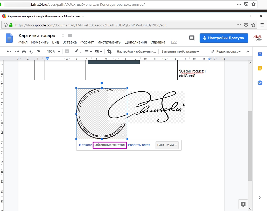Screen dimensions: 267x211
Task: Open the Формат menu
Action: 87,42
